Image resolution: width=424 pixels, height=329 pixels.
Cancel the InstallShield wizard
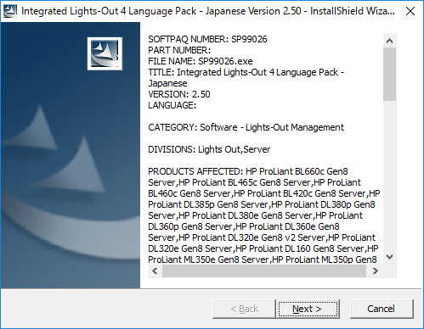[x=382, y=309]
